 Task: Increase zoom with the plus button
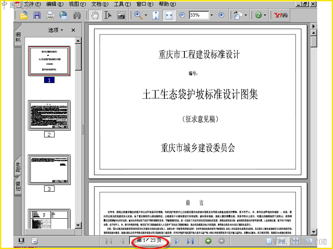point(221,15)
